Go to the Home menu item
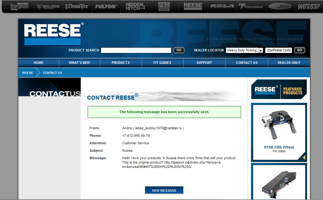323x200 pixels. [39, 63]
